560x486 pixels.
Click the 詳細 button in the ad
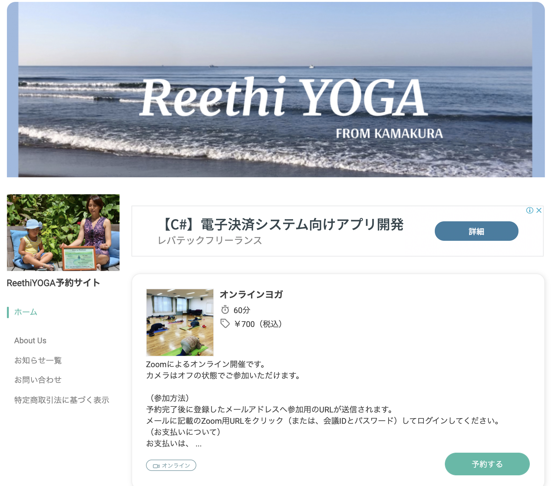(476, 231)
